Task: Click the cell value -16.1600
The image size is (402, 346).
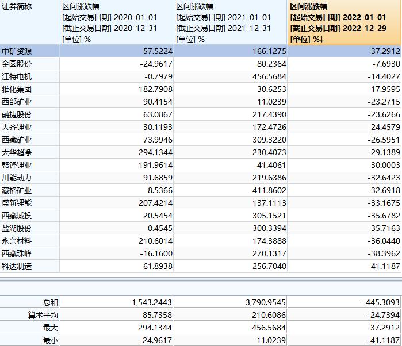Action: click(156, 253)
